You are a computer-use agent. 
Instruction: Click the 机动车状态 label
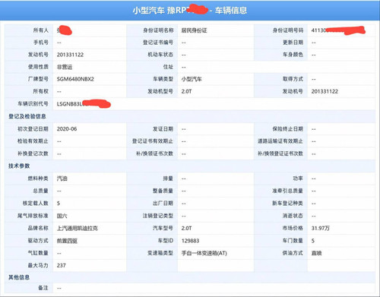tap(161, 55)
